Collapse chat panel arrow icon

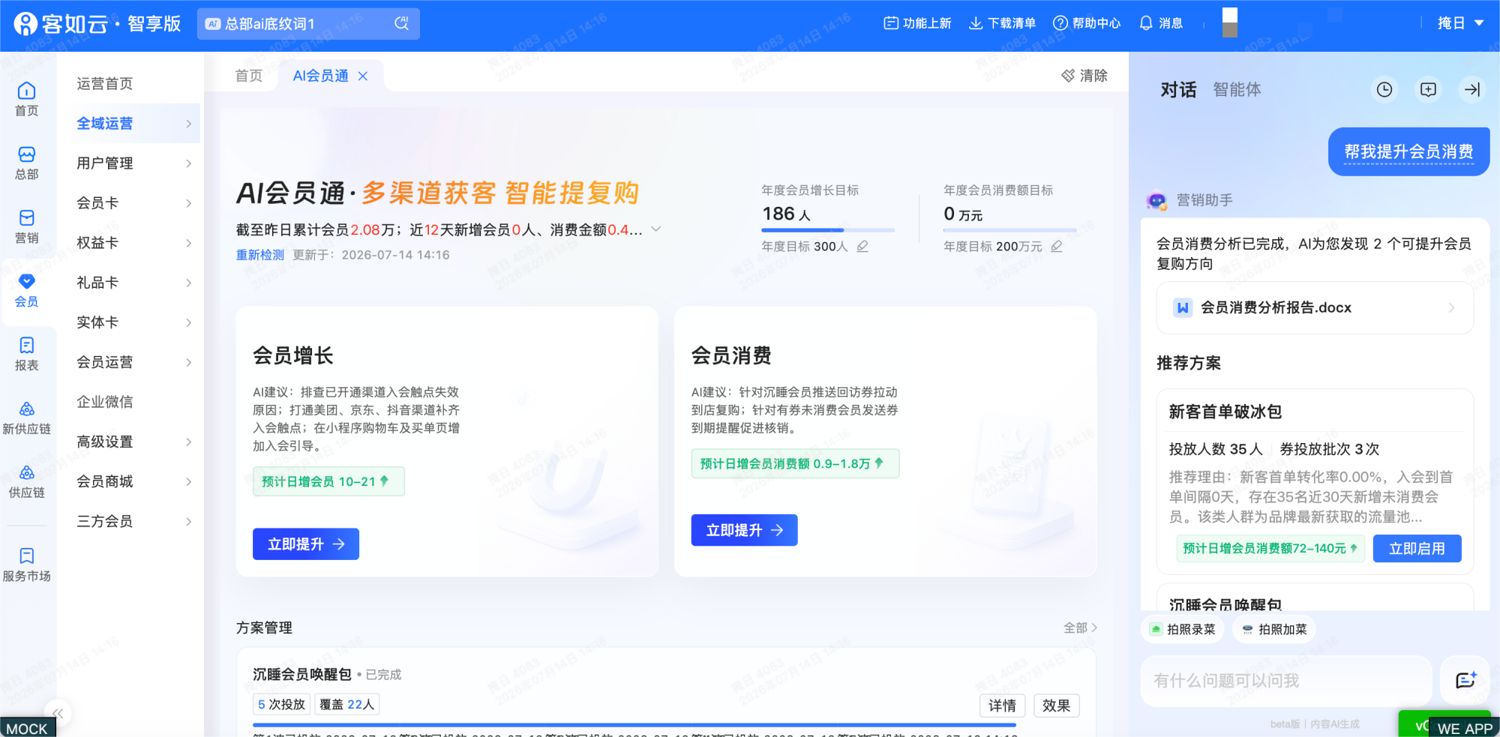[x=1472, y=90]
